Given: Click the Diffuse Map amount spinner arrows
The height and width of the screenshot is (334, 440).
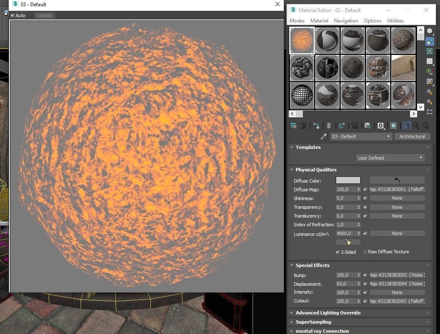Looking at the screenshot, I should point(359,190).
